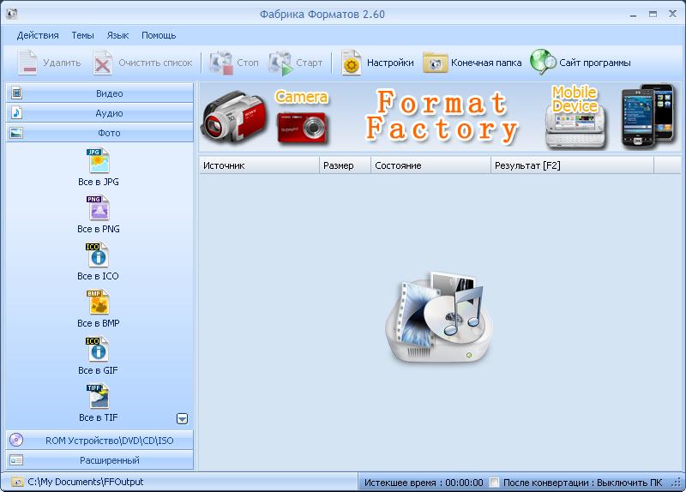The width and height of the screenshot is (686, 492).
Task: Click the disc icon beside ROM Устройство
Action: (x=16, y=440)
